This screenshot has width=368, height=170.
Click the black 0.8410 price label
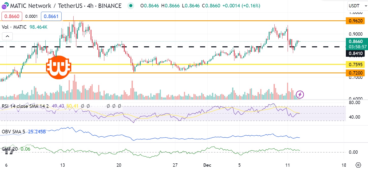tap(356, 53)
